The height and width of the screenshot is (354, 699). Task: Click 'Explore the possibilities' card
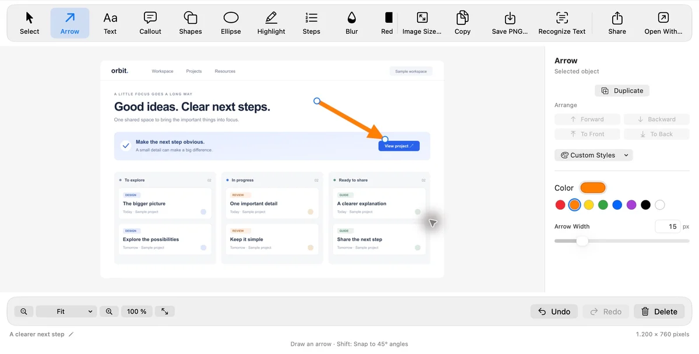(x=165, y=239)
